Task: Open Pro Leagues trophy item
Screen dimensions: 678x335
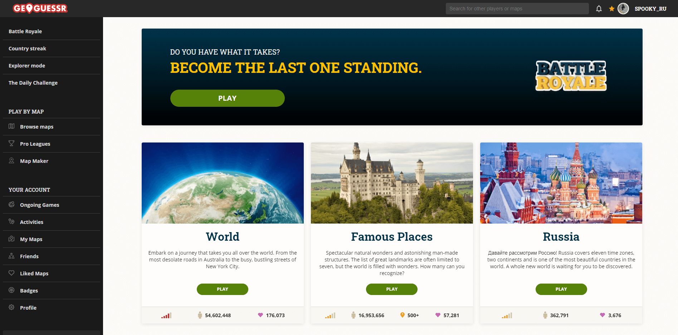Action: (x=52, y=144)
